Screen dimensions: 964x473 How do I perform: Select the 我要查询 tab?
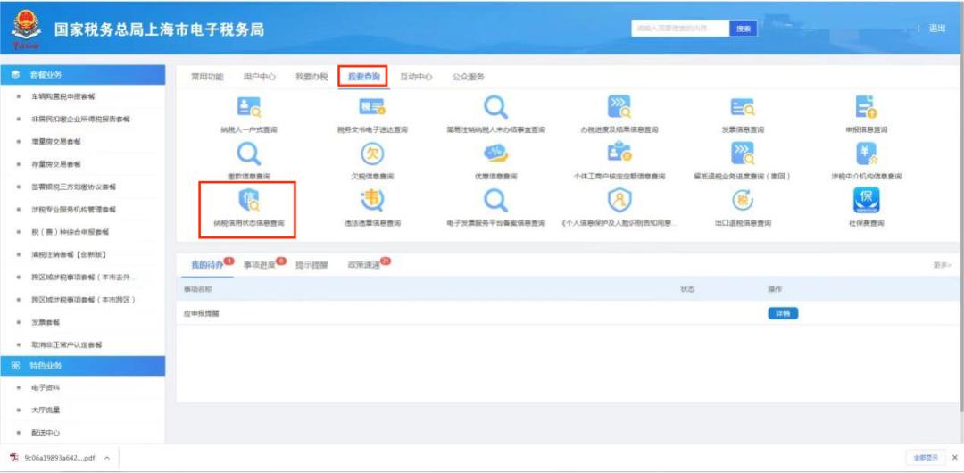click(x=363, y=77)
